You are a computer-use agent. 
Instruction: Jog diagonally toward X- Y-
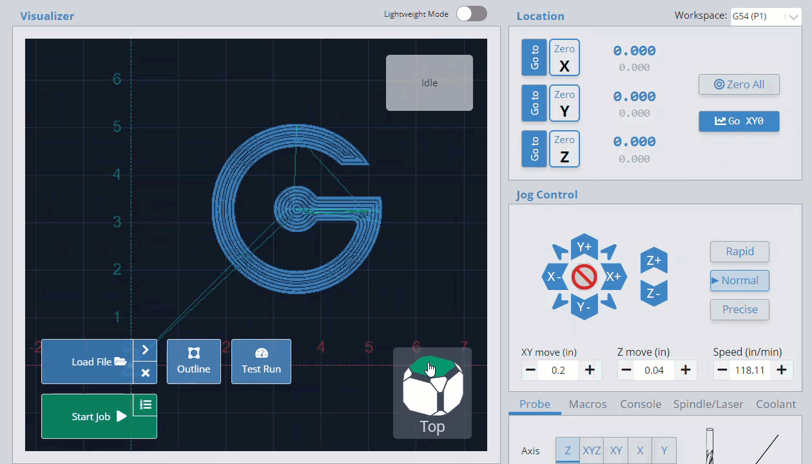[561, 302]
